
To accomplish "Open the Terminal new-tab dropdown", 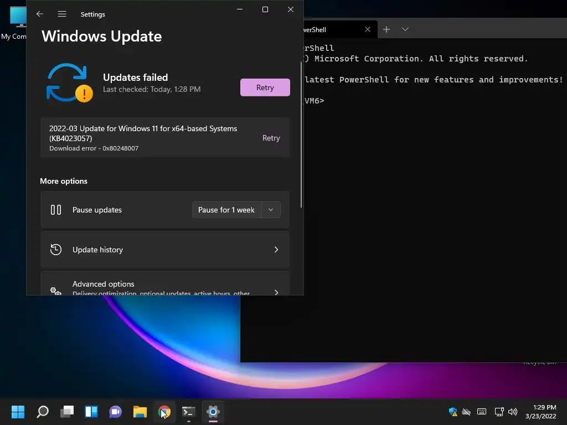I will [405, 29].
